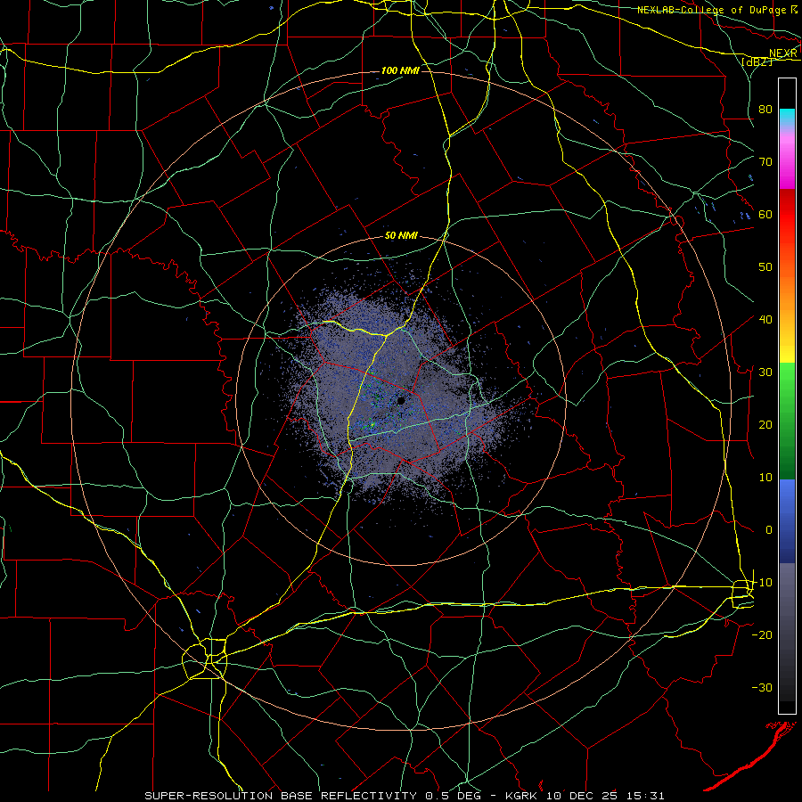Click the 10 value on dBZ scale
The height and width of the screenshot is (802, 802).
point(765,478)
